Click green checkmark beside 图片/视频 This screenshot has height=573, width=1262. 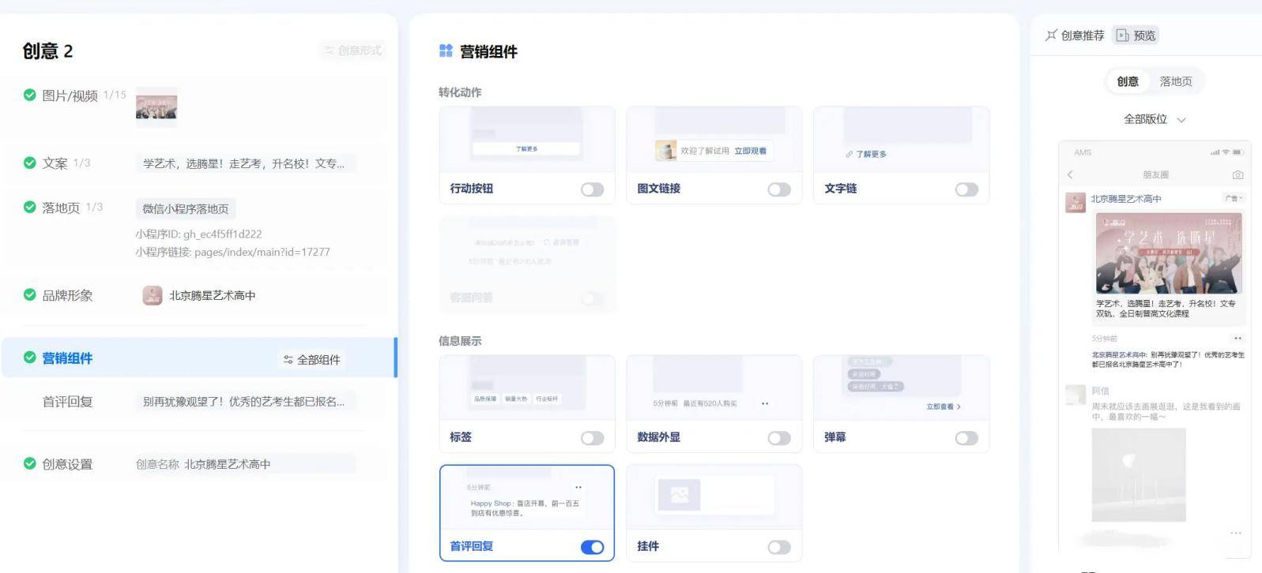click(x=29, y=95)
